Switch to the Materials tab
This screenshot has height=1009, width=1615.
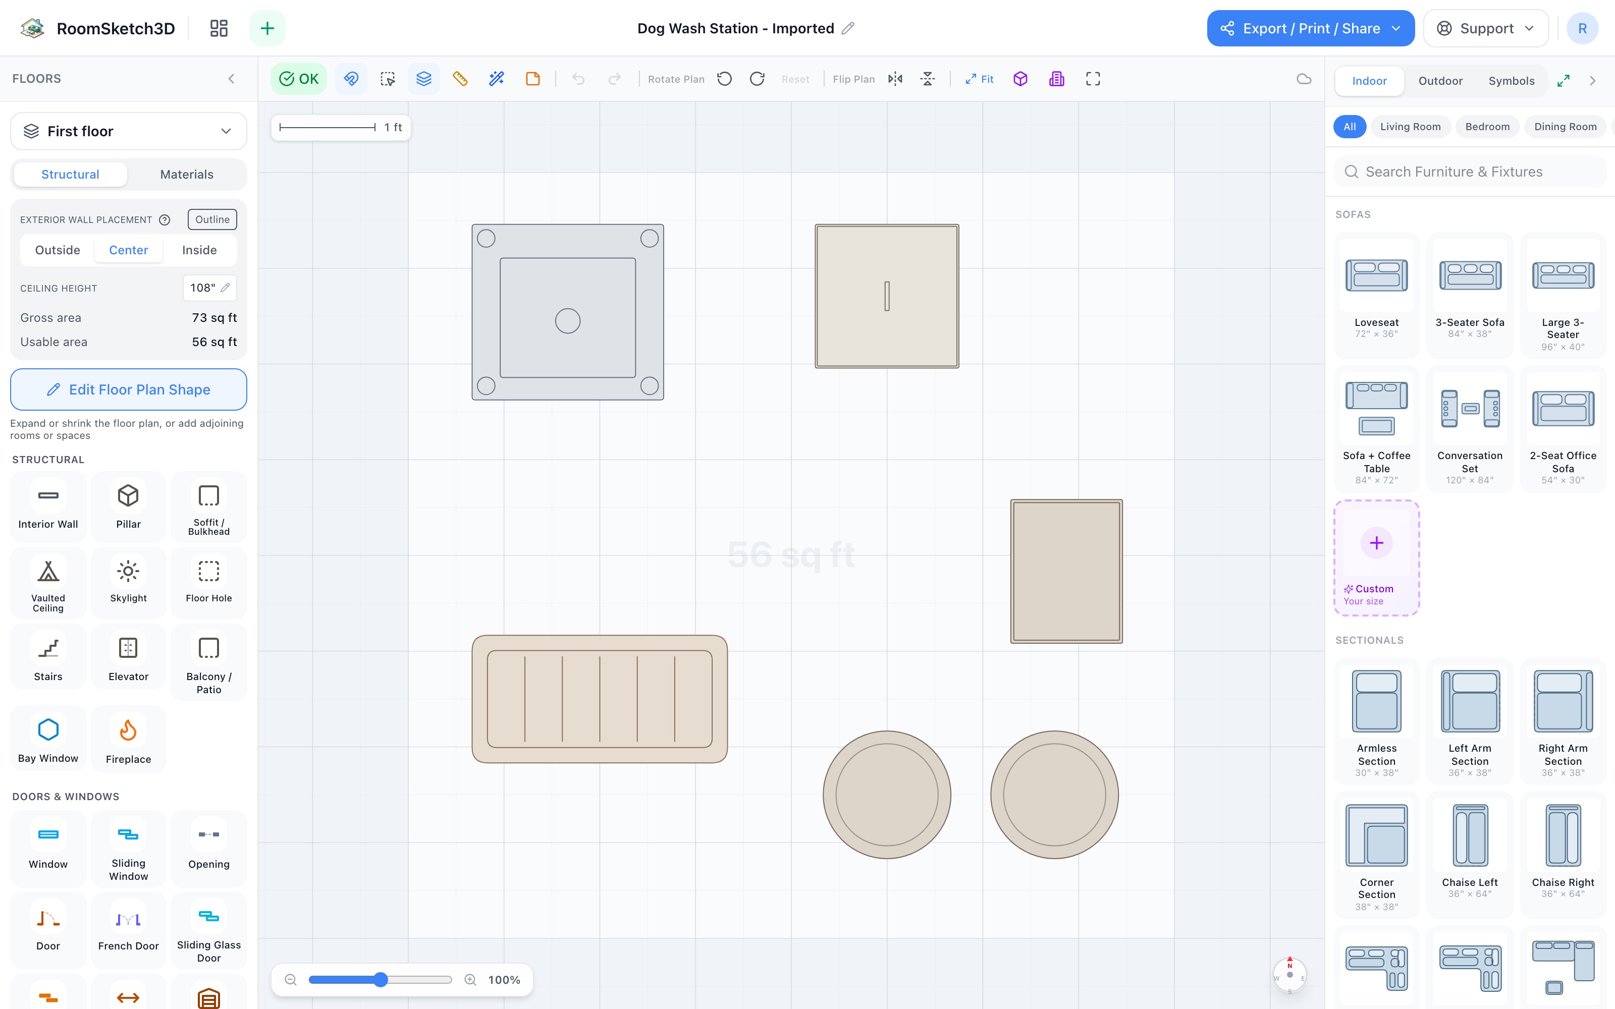click(187, 174)
